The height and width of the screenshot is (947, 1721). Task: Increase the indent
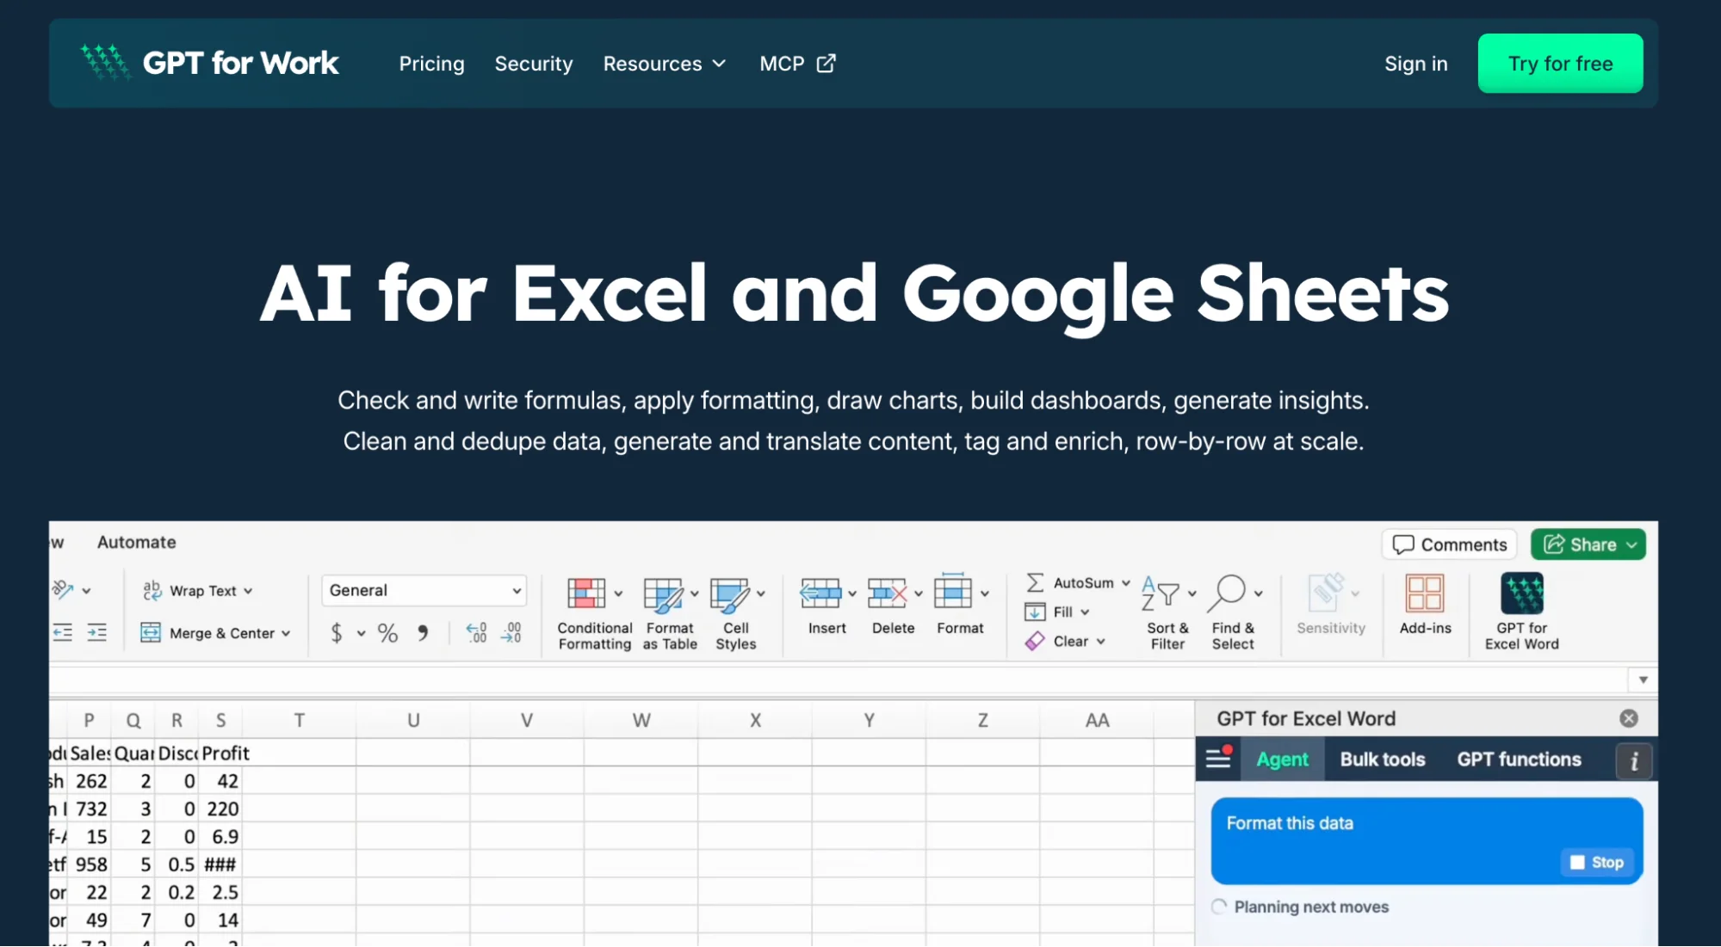click(97, 634)
